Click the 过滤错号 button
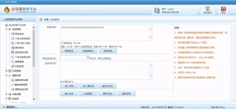 tap(88, 94)
